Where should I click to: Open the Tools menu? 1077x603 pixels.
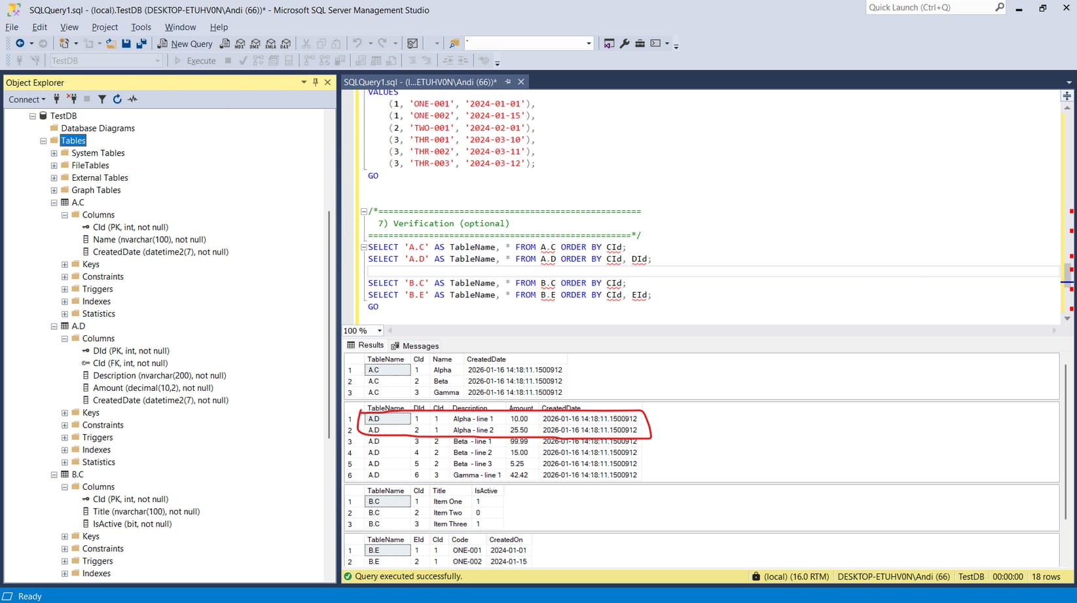141,27
